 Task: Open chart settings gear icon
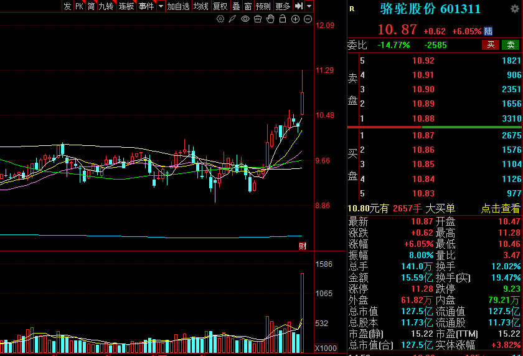click(x=220, y=19)
